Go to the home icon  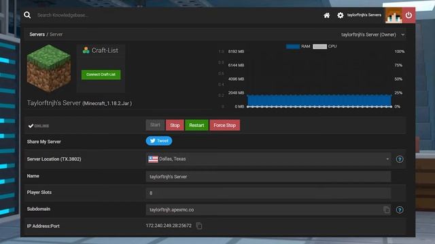(x=327, y=16)
